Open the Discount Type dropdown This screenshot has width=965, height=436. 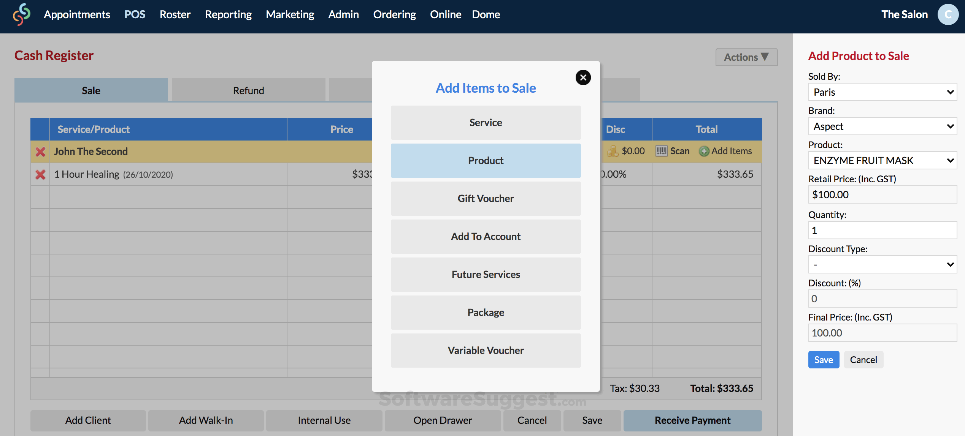tap(882, 264)
